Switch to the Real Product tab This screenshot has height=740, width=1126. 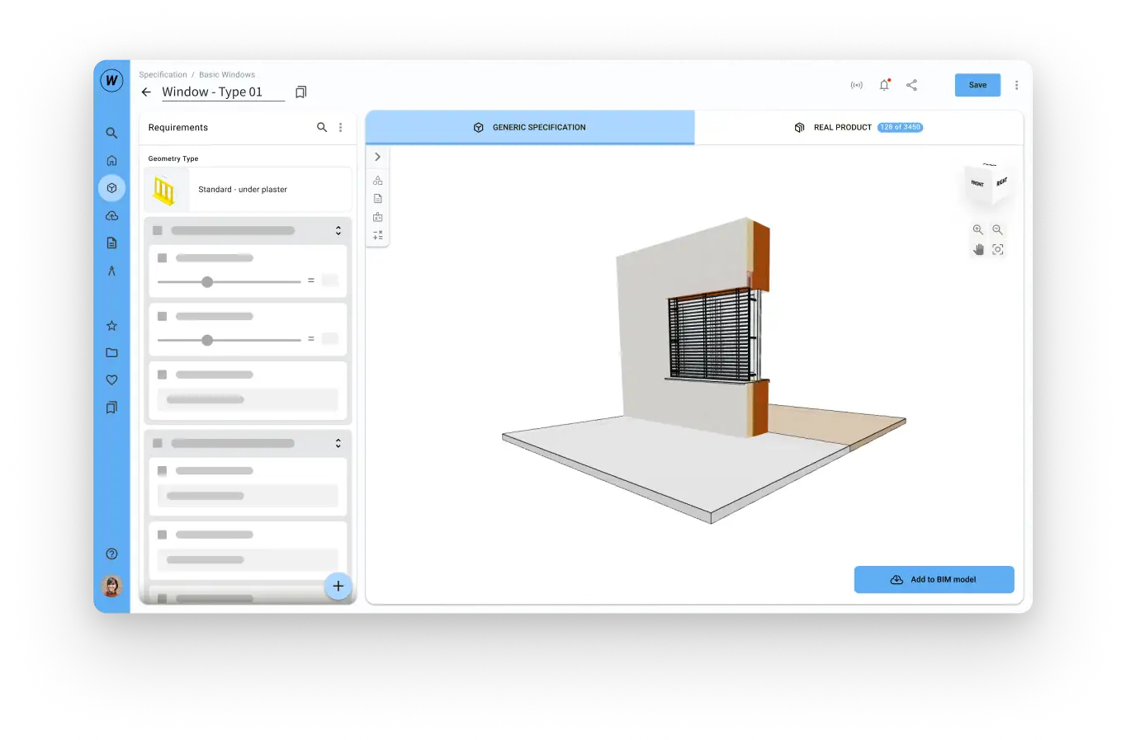click(858, 128)
